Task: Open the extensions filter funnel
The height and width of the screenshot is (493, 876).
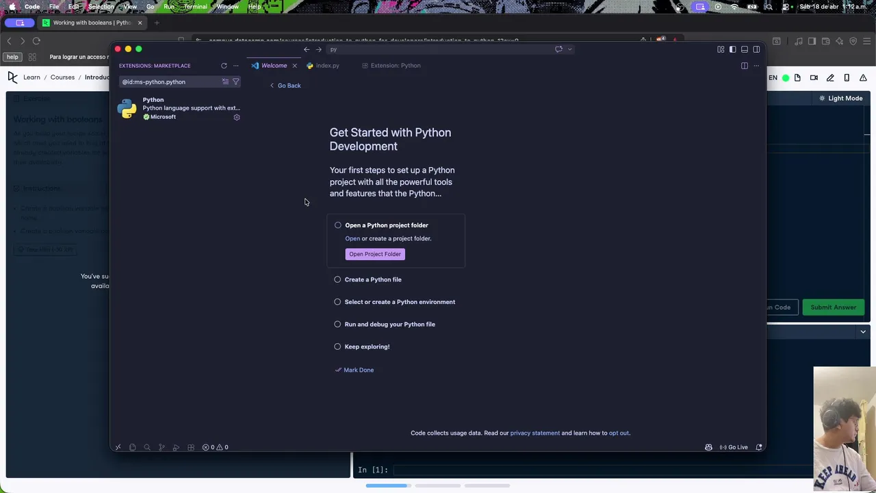Action: pos(235,81)
